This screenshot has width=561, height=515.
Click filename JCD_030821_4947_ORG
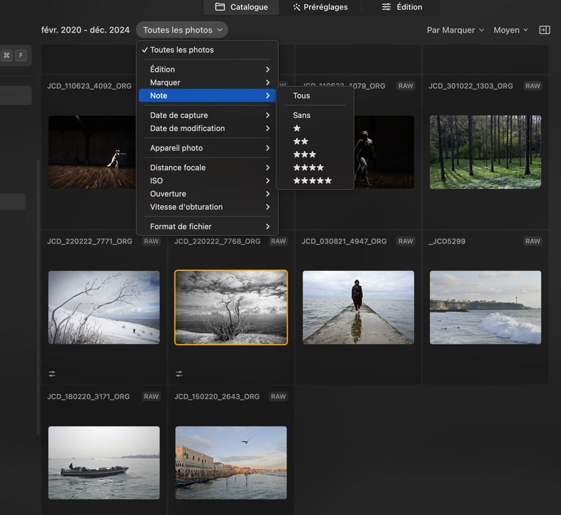(344, 241)
